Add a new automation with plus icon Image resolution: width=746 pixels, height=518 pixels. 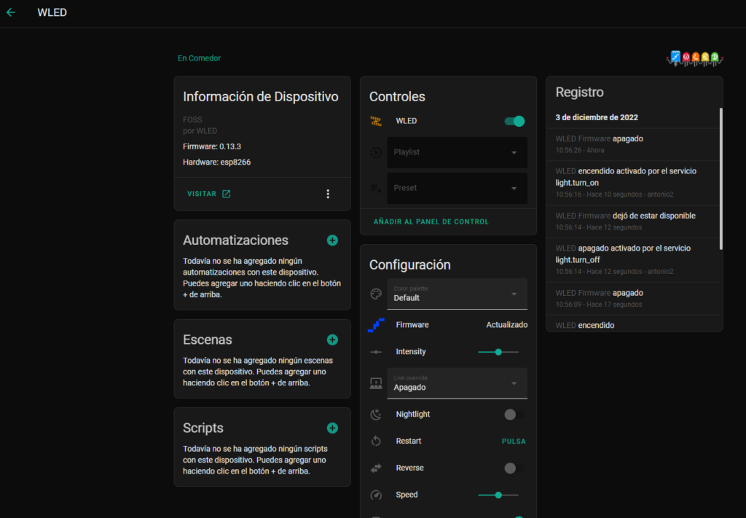point(332,240)
